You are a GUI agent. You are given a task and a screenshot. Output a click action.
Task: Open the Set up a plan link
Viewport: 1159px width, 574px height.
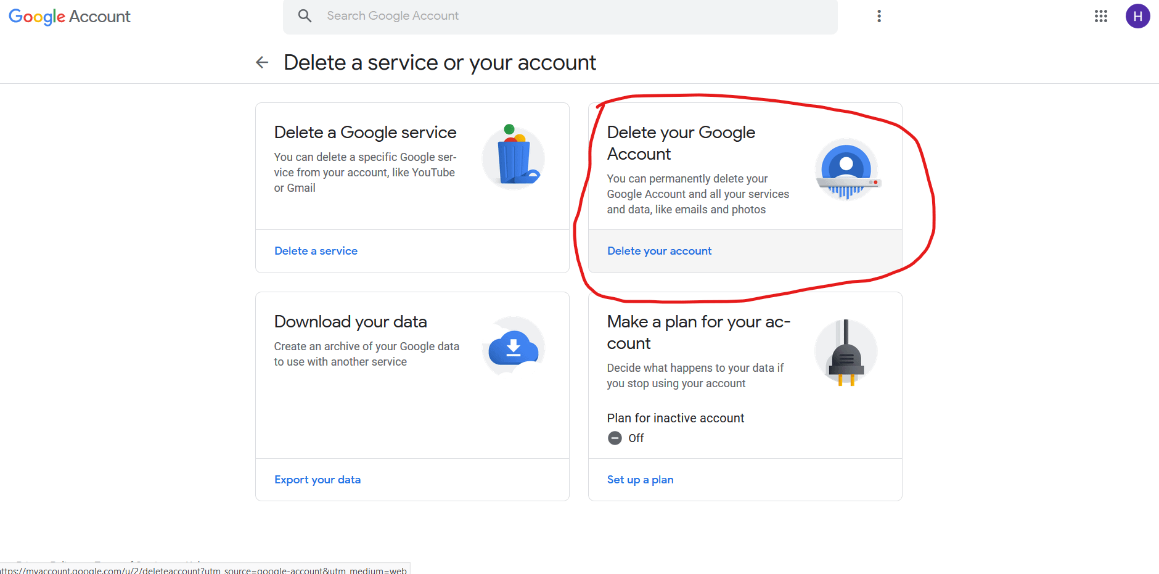click(640, 480)
